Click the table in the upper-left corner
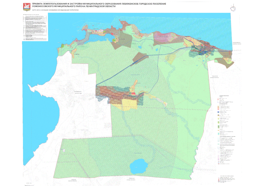Screen dimensions: 263x186 [x=35, y=27]
